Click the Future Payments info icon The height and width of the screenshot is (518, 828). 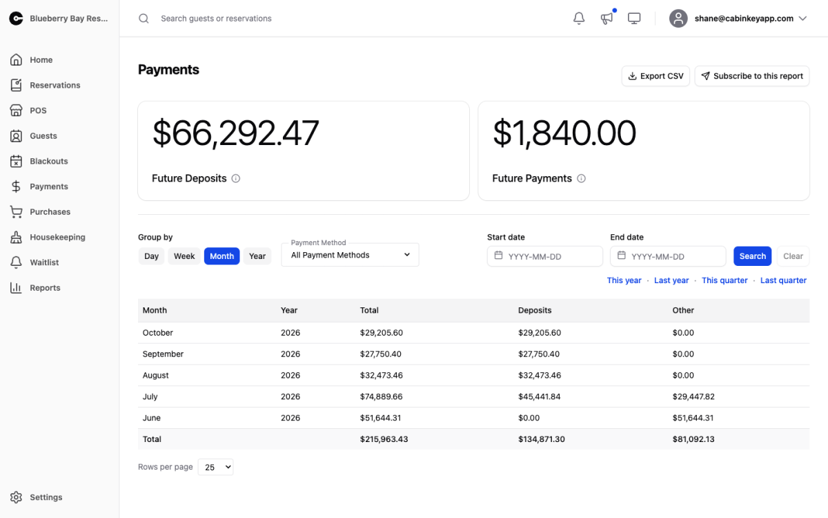(x=581, y=178)
